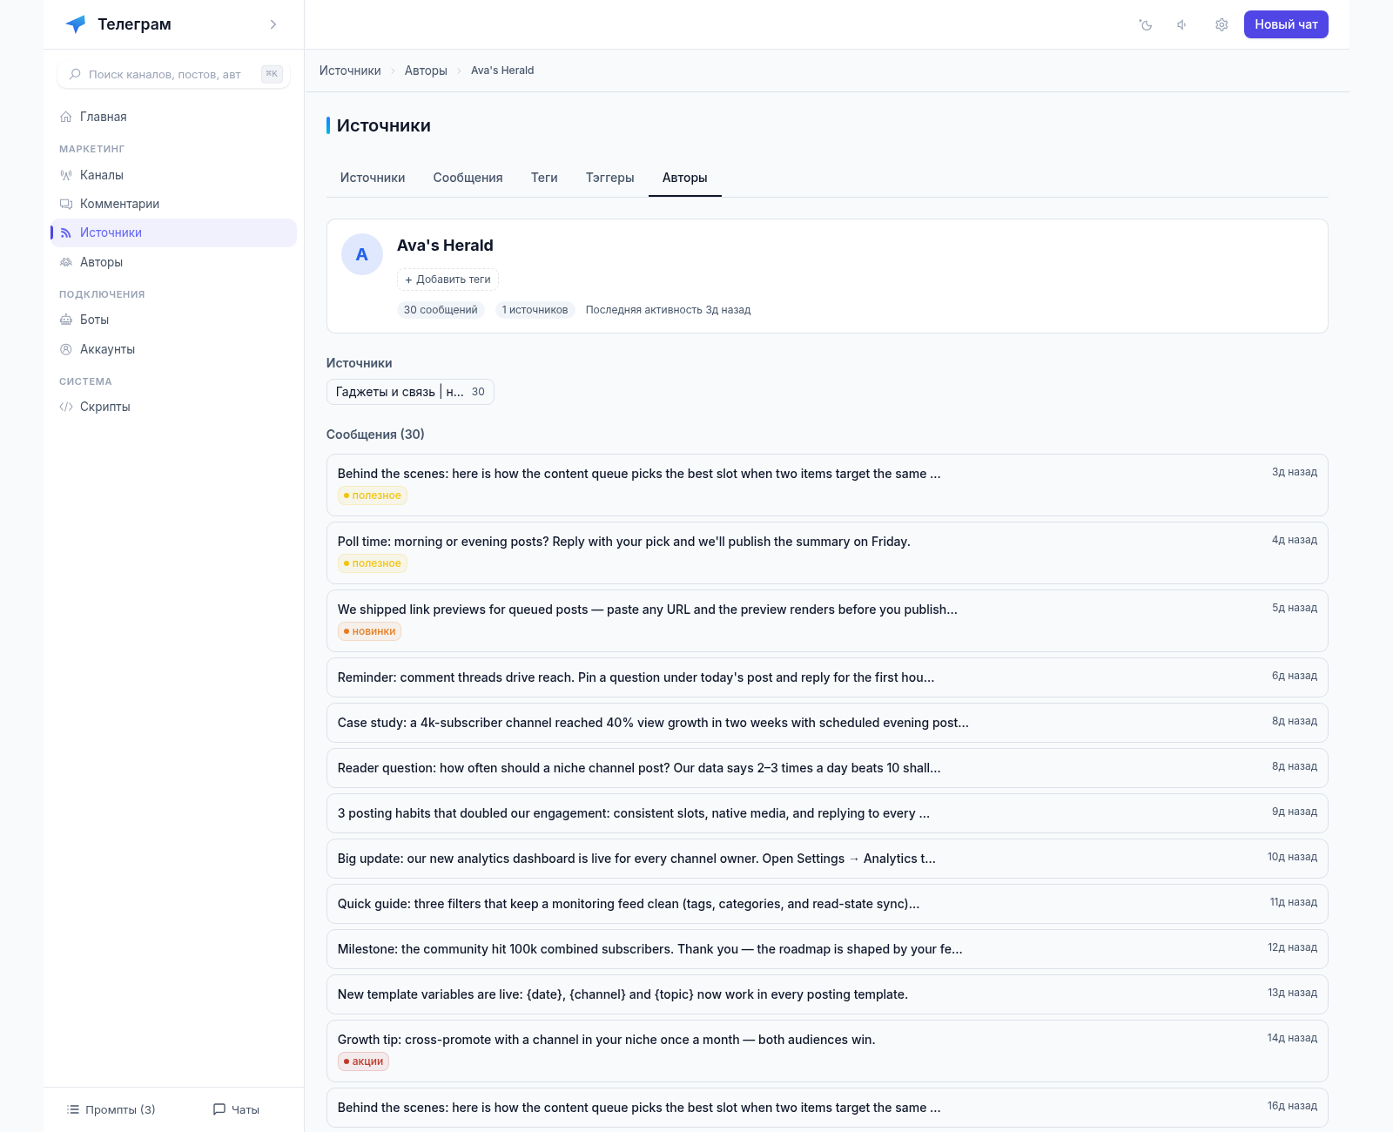Focus the channel search field
The image size is (1393, 1132).
pos(173,74)
